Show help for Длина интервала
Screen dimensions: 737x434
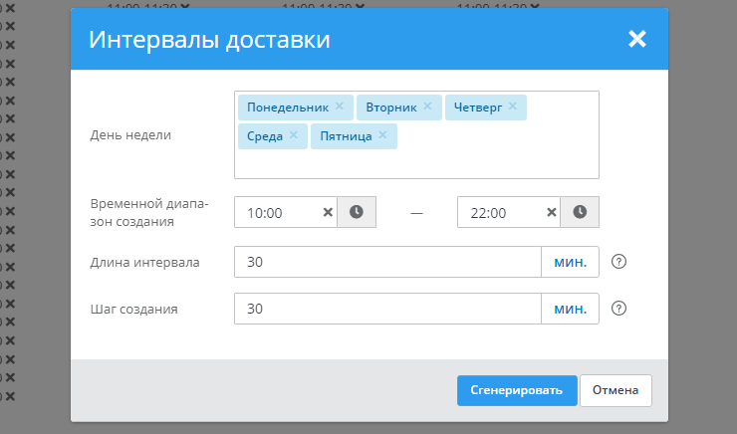click(618, 263)
